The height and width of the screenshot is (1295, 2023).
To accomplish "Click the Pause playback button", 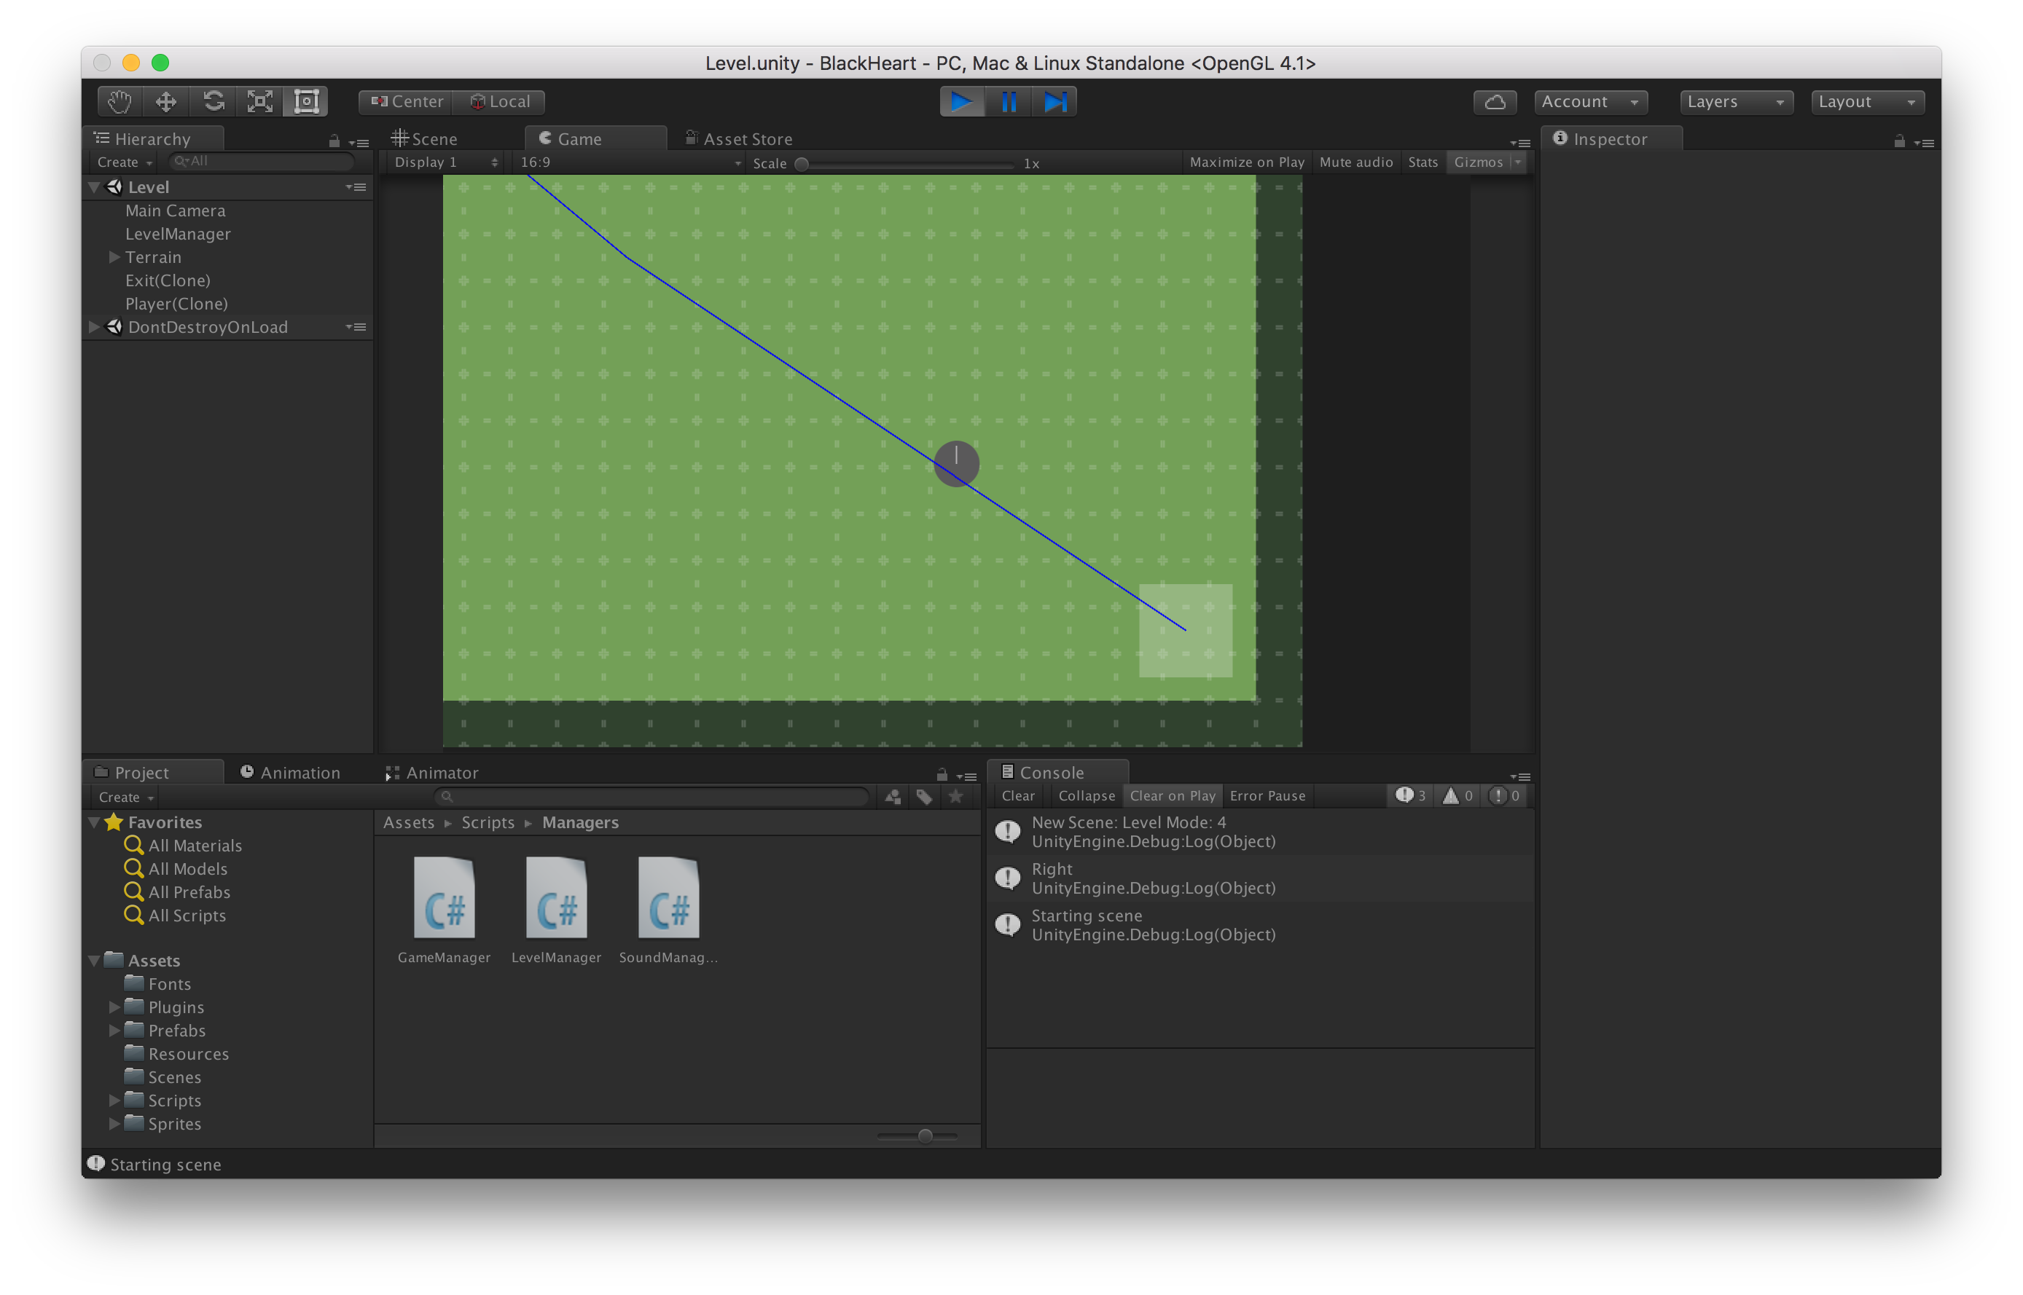I will [x=1009, y=102].
